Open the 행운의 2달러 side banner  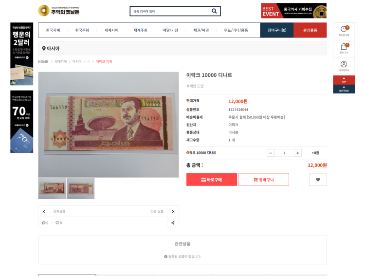tap(21, 54)
